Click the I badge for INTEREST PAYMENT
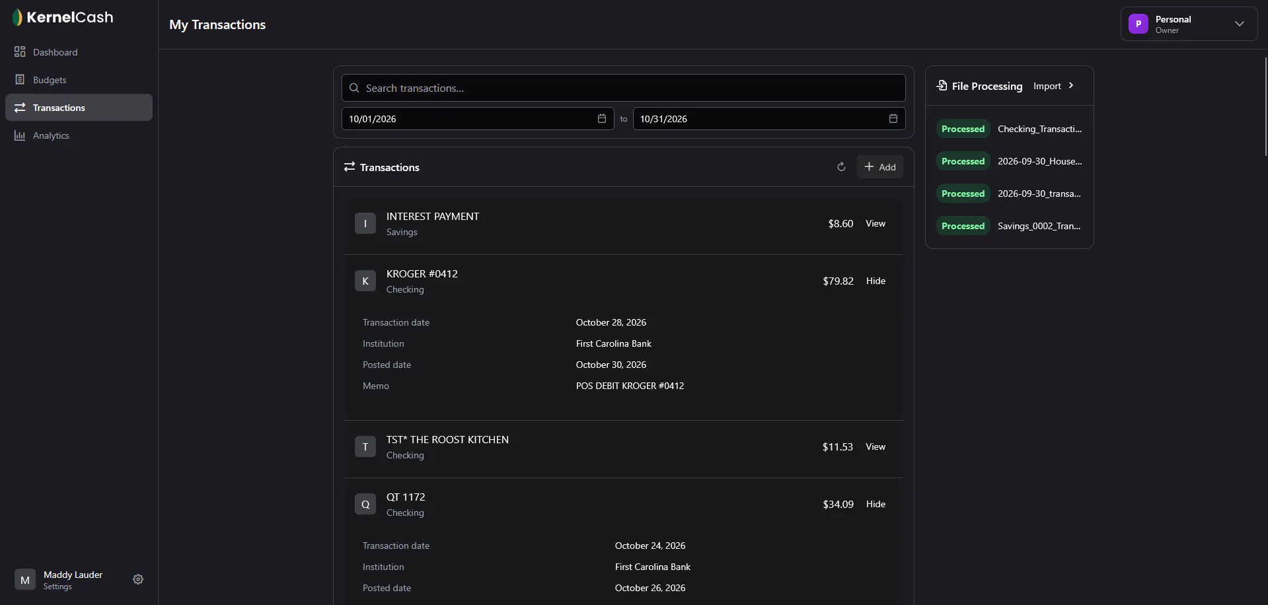The height and width of the screenshot is (605, 1268). (x=365, y=223)
